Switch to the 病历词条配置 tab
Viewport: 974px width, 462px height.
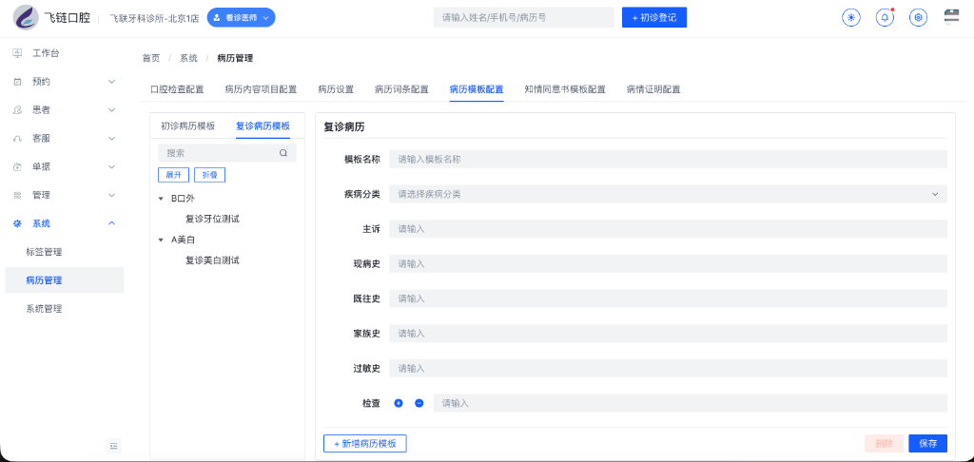click(x=402, y=89)
